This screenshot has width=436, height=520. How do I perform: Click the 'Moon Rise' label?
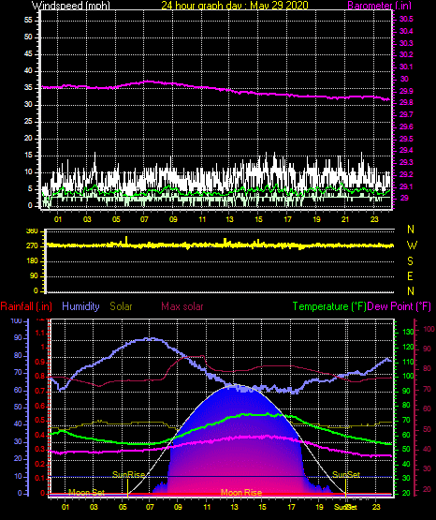(241, 493)
